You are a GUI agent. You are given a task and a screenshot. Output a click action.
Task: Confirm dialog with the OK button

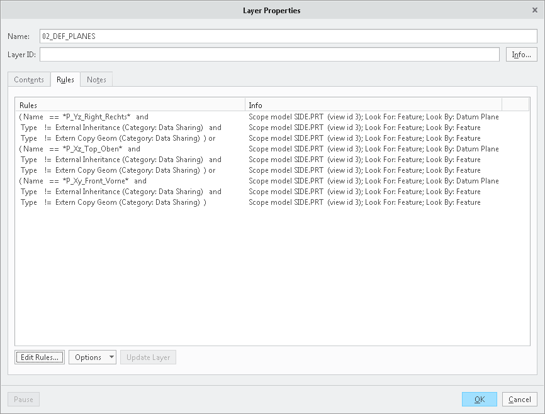(479, 399)
